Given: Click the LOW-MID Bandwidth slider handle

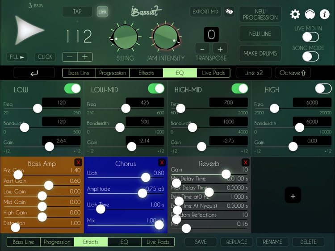Looking at the screenshot, I should pos(120,128).
